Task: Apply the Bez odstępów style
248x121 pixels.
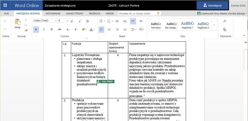Action: click(x=171, y=25)
